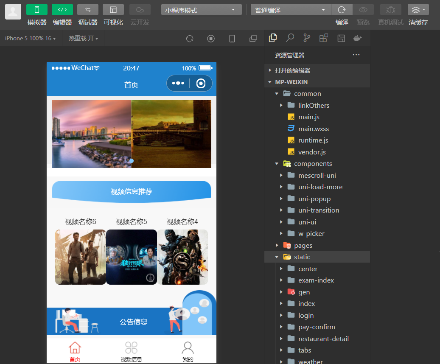Click the announcement info banner

click(x=132, y=321)
